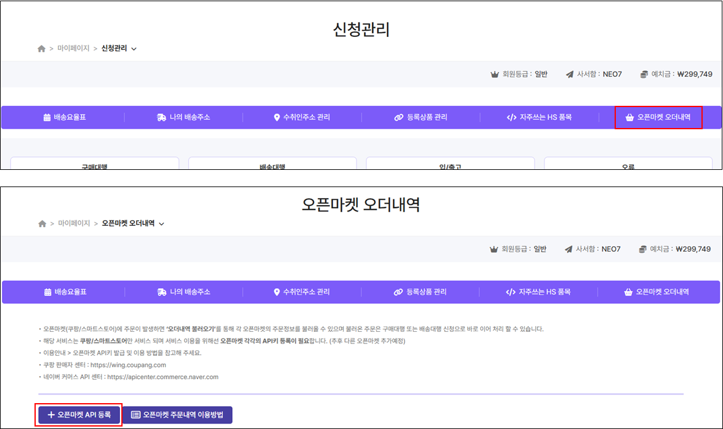This screenshot has width=723, height=429.
Task: Click home icon in 오픈마켓 오더내역 page breadcrumb
Action: [42, 223]
